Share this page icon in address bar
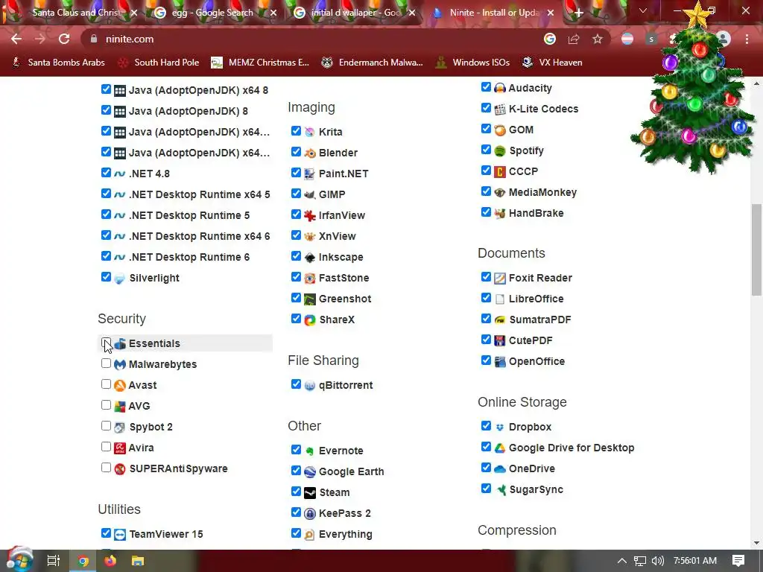 click(x=574, y=39)
